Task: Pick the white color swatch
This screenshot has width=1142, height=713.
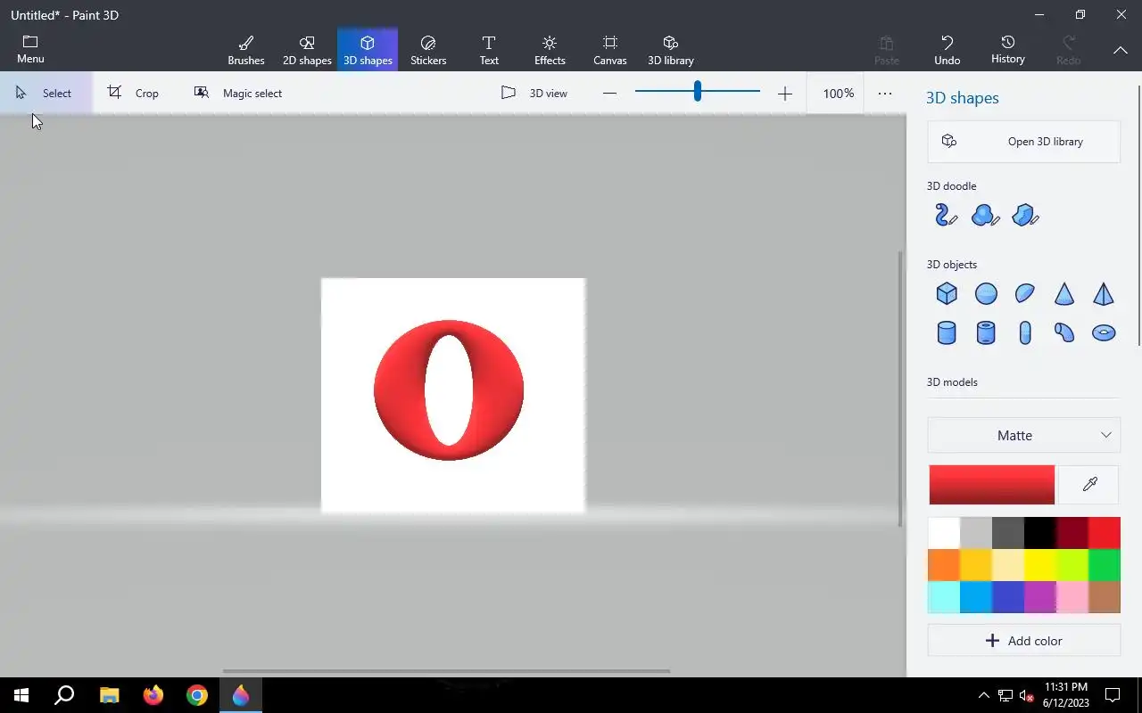Action: (944, 533)
